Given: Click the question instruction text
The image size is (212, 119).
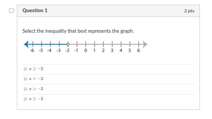Looking at the screenshot, I should coord(78,31).
